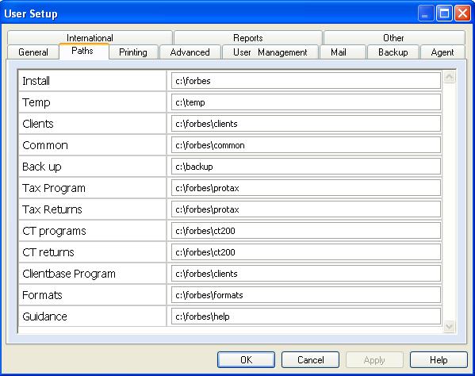Click the Formats path field
The image size is (475, 376).
(x=306, y=295)
